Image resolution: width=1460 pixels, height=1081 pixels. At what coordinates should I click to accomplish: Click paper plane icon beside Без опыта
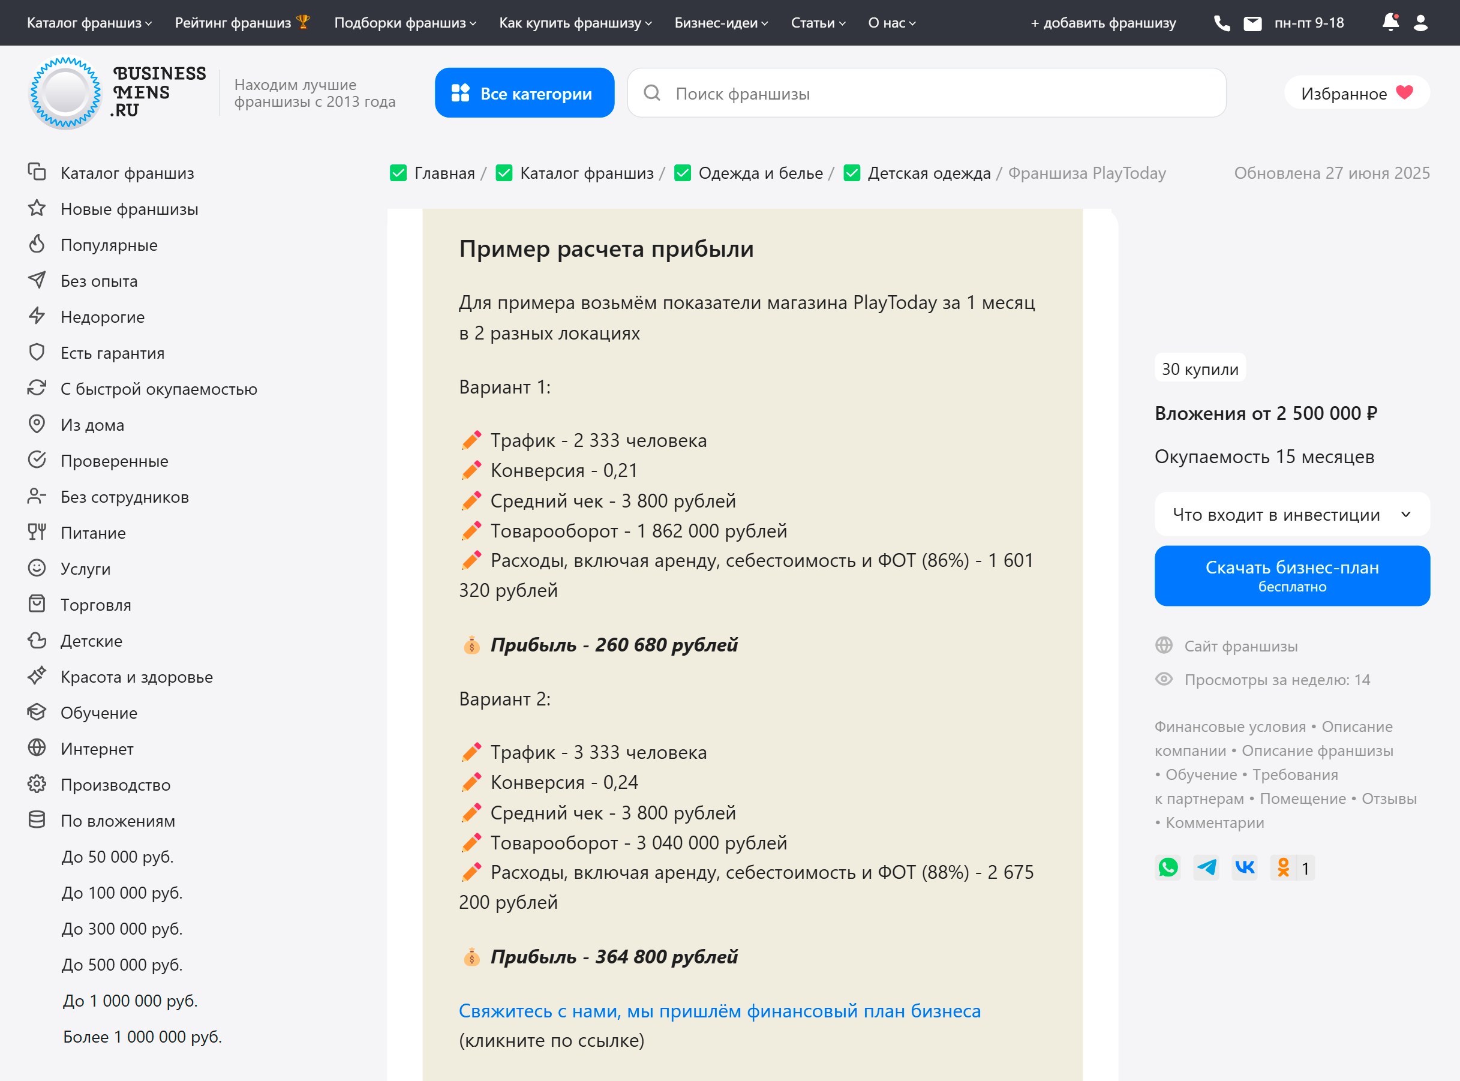pyautogui.click(x=37, y=280)
